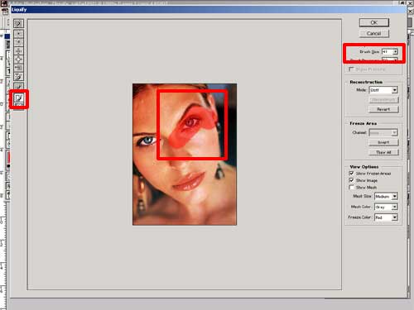Screen dimensions: 414x310
Task: Click the Brush Size value field
Action: coord(387,52)
